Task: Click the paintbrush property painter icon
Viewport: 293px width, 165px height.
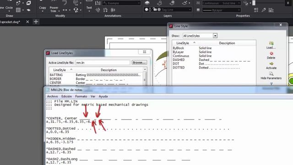Action: (x=264, y=10)
